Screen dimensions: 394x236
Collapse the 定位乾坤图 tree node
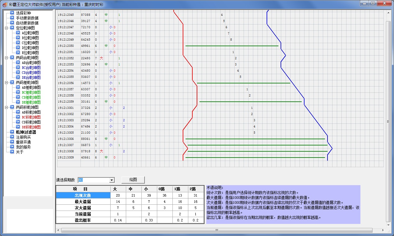7,28
